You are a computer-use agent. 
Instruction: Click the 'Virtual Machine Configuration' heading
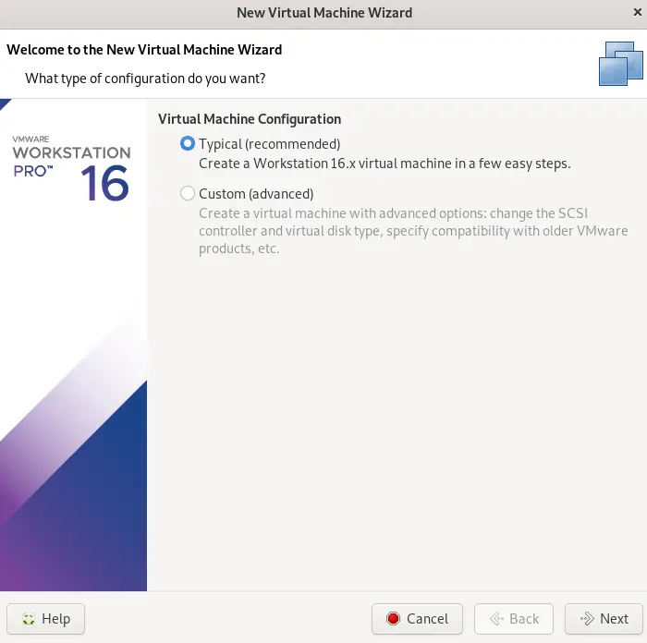[x=250, y=119]
